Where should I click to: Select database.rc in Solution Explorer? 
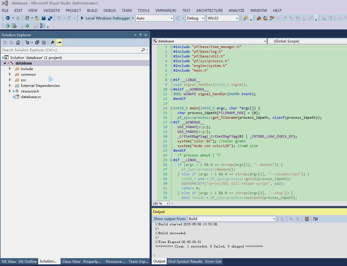[31, 97]
